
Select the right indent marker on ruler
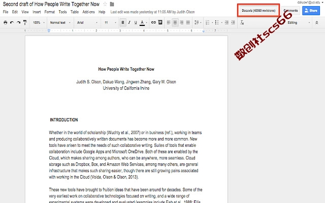(203, 31)
